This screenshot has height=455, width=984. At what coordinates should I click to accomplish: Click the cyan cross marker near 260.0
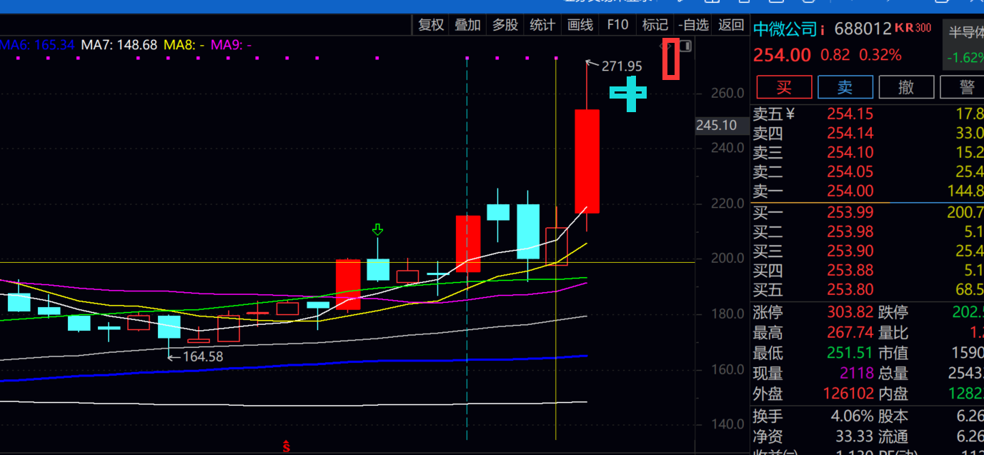(628, 93)
